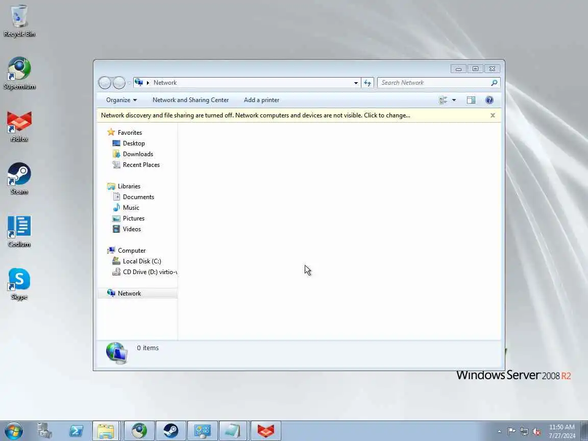Click the search magnifier icon

494,83
